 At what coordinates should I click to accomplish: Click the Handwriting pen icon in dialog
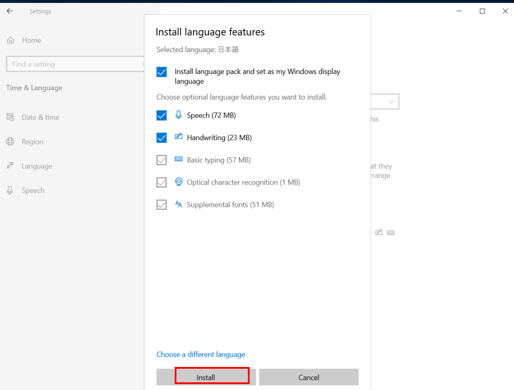coord(178,136)
